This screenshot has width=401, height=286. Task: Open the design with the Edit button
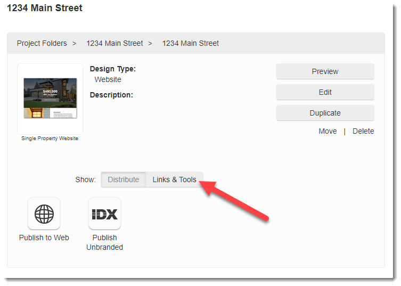click(325, 92)
